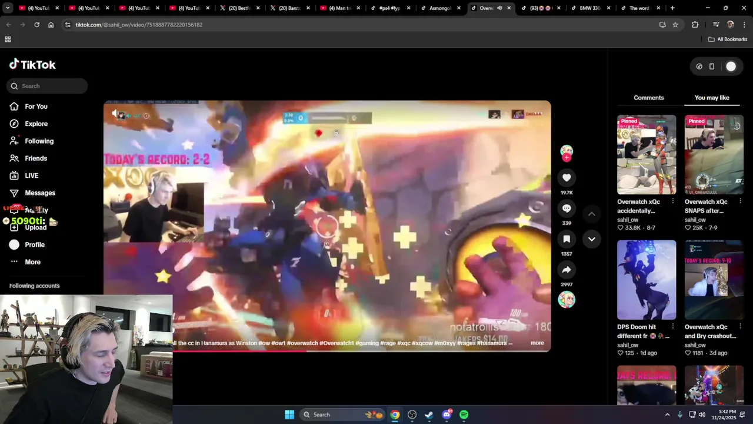Viewport: 753px width, 424px height.
Task: Bookmark this video to favorites
Action: tap(567, 238)
